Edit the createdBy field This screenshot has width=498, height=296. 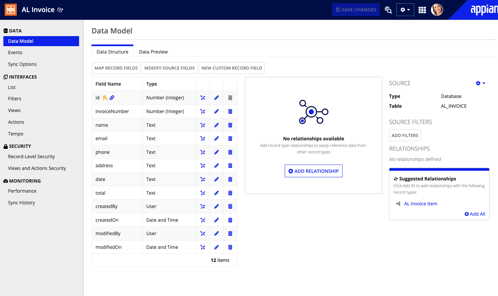[216, 206]
